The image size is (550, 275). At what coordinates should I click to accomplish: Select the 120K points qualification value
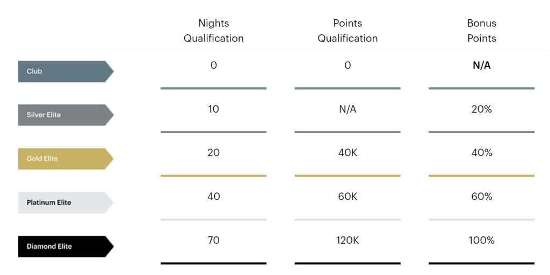348,240
